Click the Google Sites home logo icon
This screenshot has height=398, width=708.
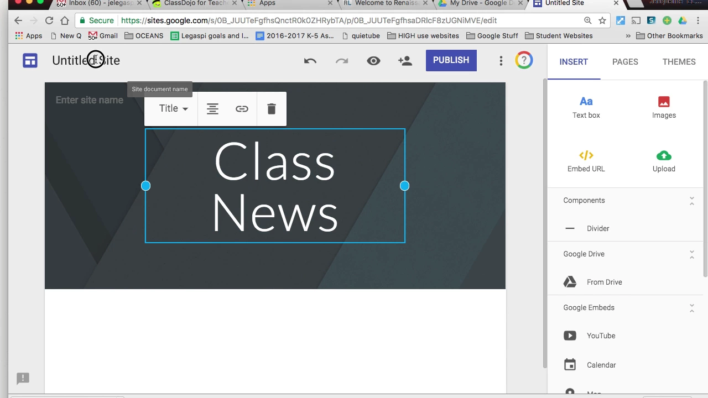(30, 60)
